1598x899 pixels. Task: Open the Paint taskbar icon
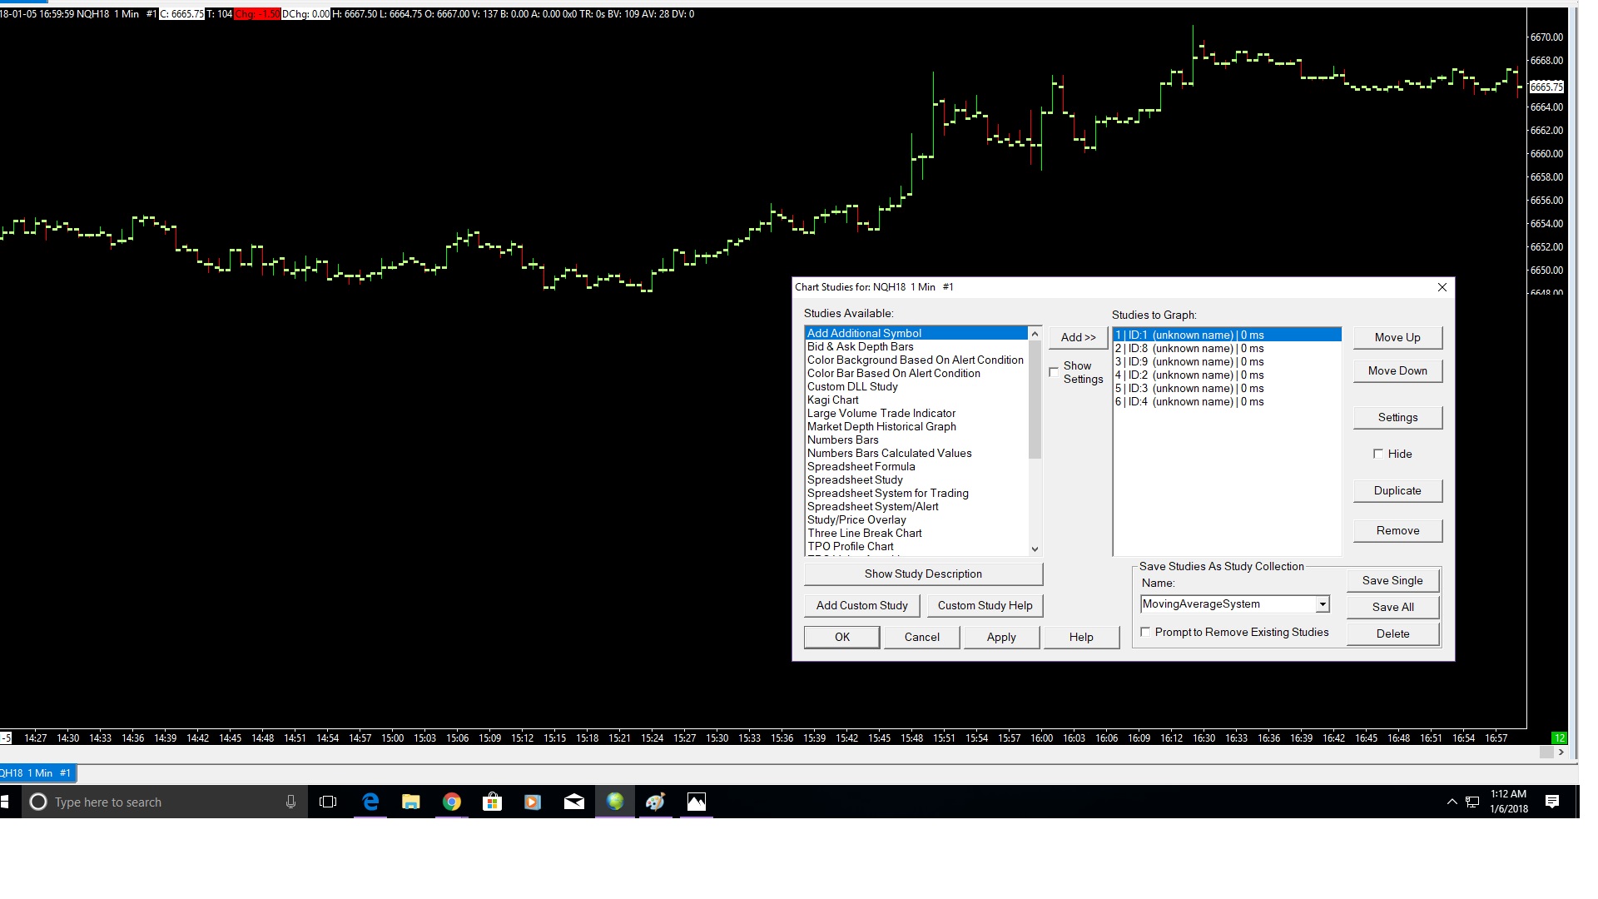pos(656,802)
